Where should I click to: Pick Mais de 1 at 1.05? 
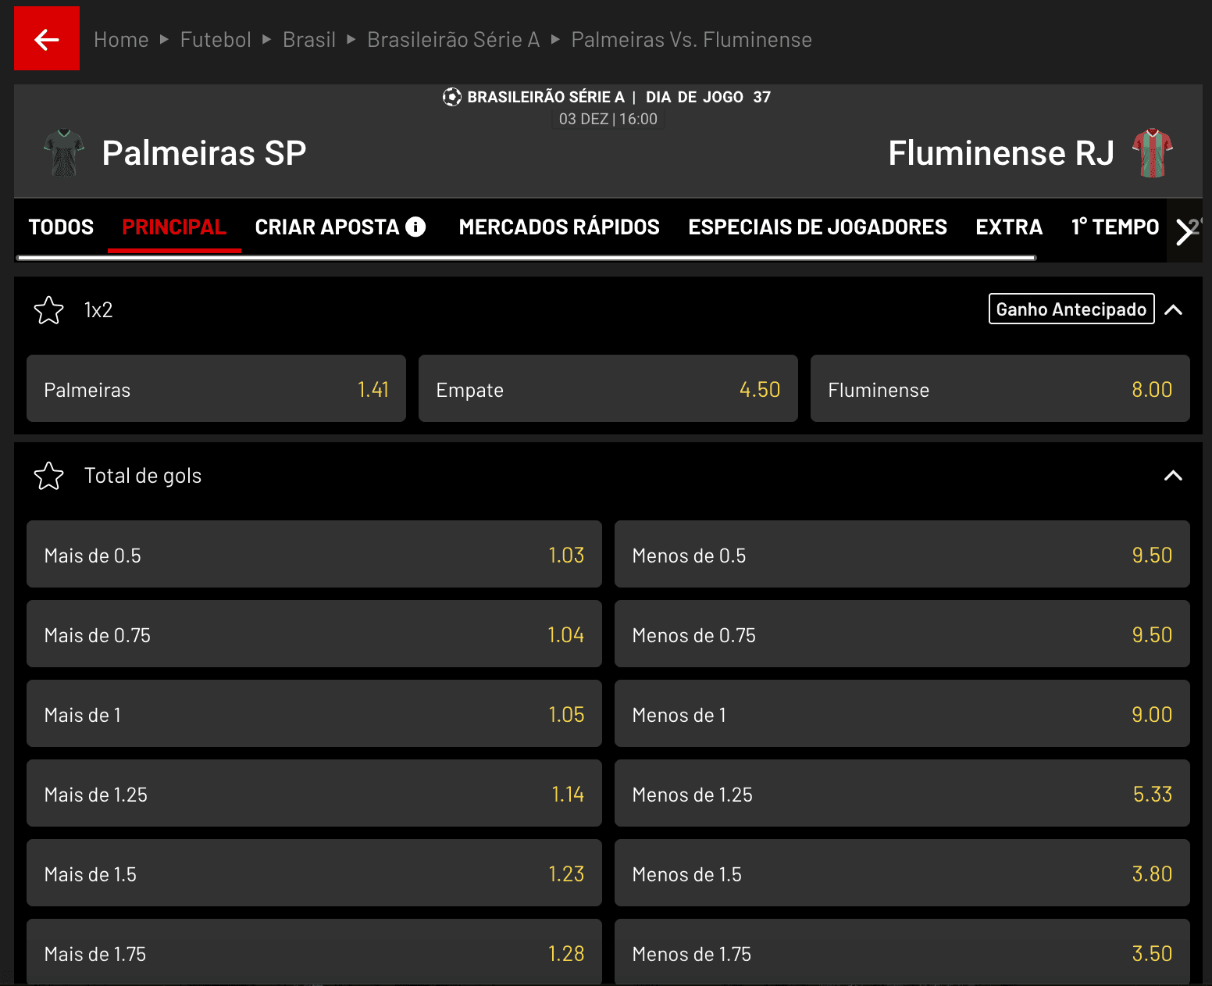click(314, 713)
